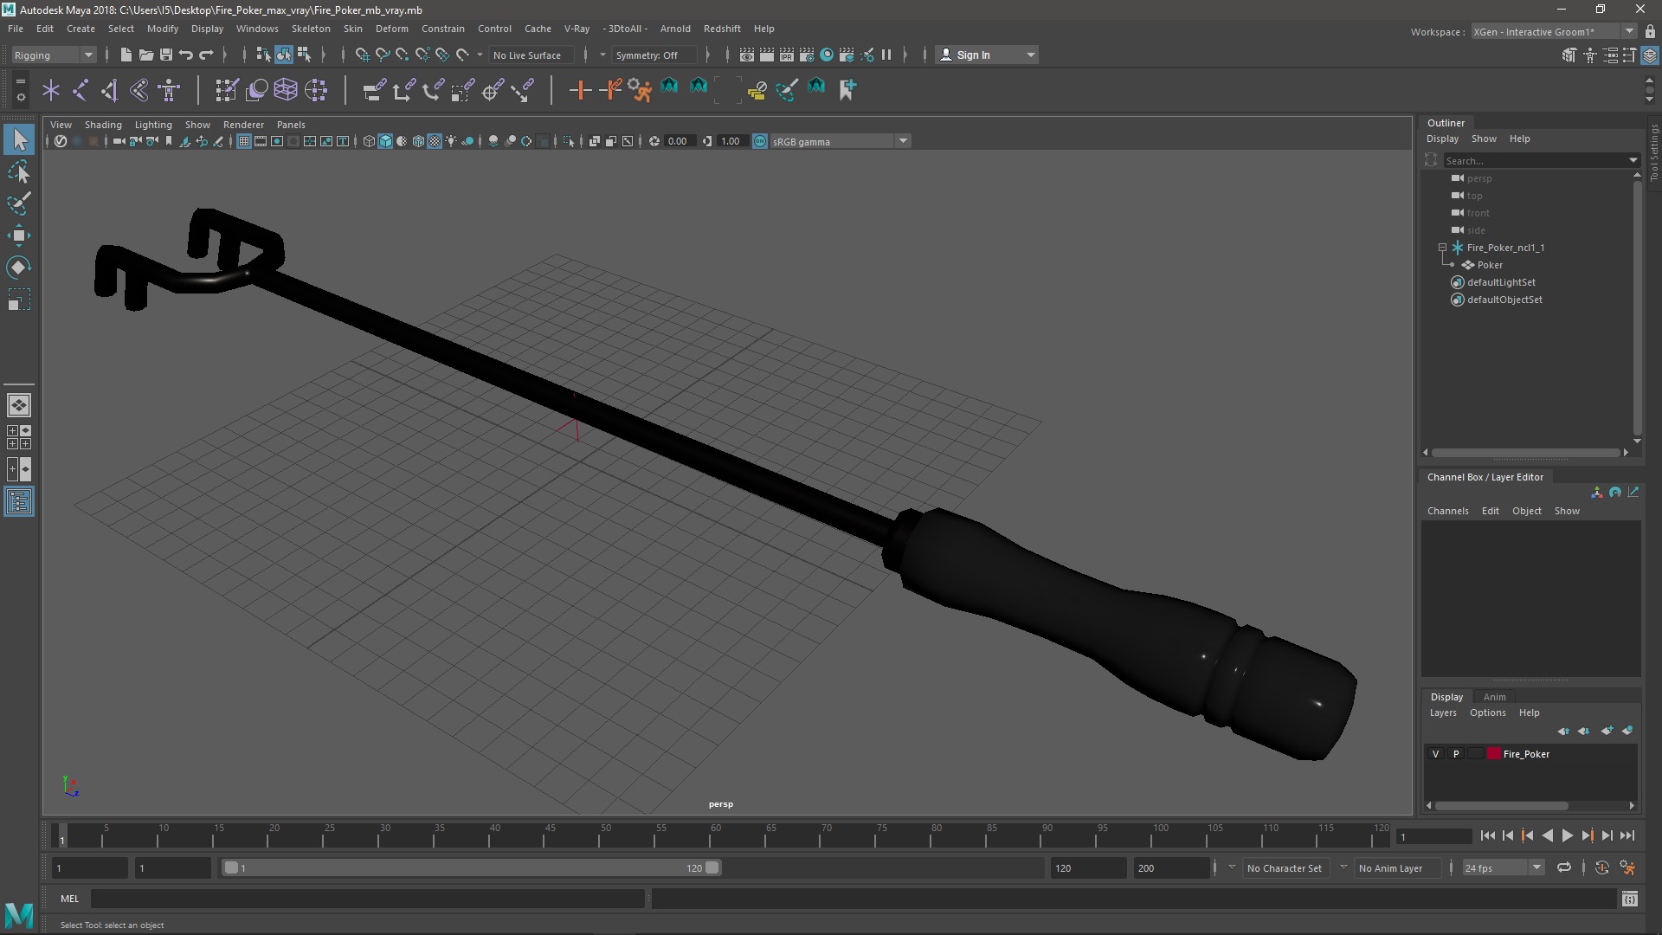Screen dimensions: 1662x935
Task: Toggle auto keyframe button
Action: click(x=1602, y=867)
